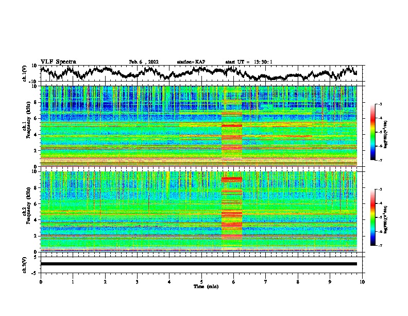Click the ch.2 spectrogram red burst band
408x316 pixels.
point(232,211)
